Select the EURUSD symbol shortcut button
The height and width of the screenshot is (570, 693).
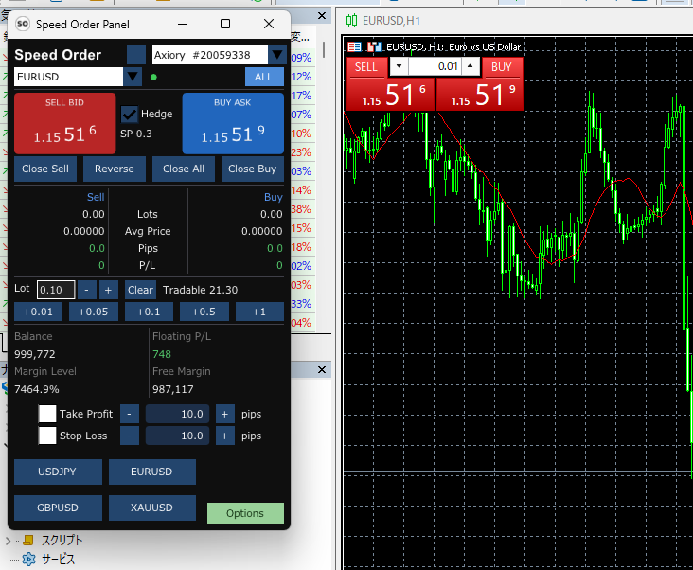pos(152,472)
